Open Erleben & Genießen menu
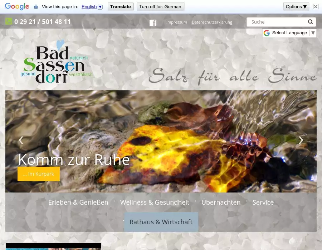Screen dimensions: 322x250 (78, 202)
